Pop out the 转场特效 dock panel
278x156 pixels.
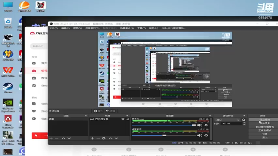(x=244, y=116)
